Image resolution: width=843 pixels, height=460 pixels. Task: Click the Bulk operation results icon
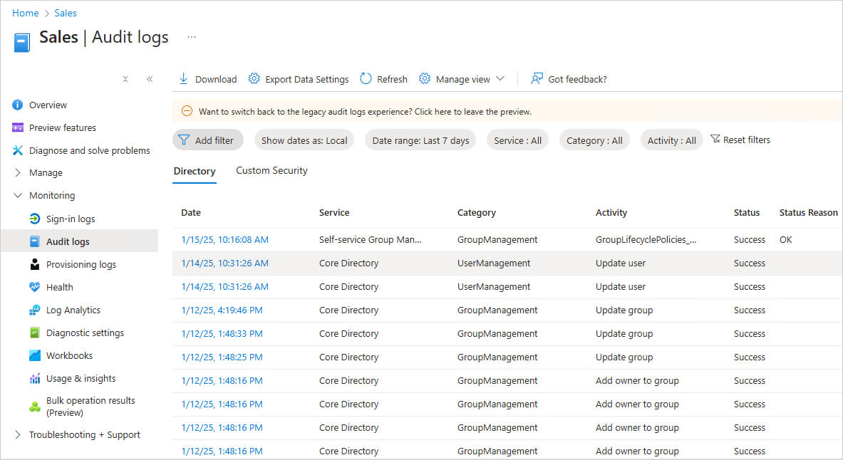point(35,407)
